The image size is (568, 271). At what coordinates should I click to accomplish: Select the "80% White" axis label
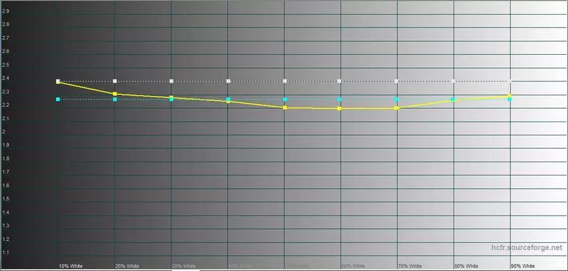[x=466, y=266]
